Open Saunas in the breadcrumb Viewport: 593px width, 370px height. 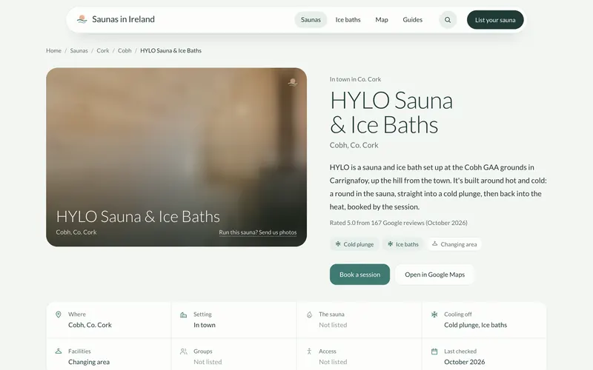[79, 50]
